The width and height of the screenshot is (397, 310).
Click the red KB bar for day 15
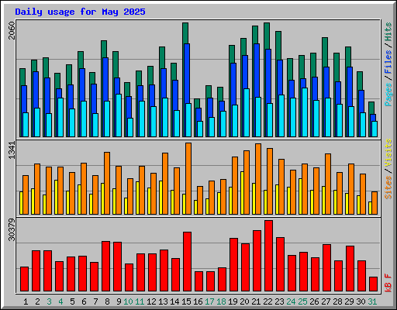(187, 261)
